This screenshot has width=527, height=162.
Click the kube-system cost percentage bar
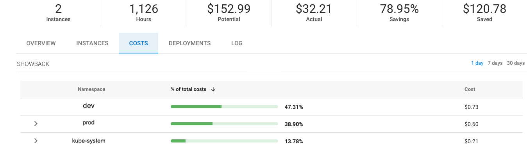[x=224, y=141]
